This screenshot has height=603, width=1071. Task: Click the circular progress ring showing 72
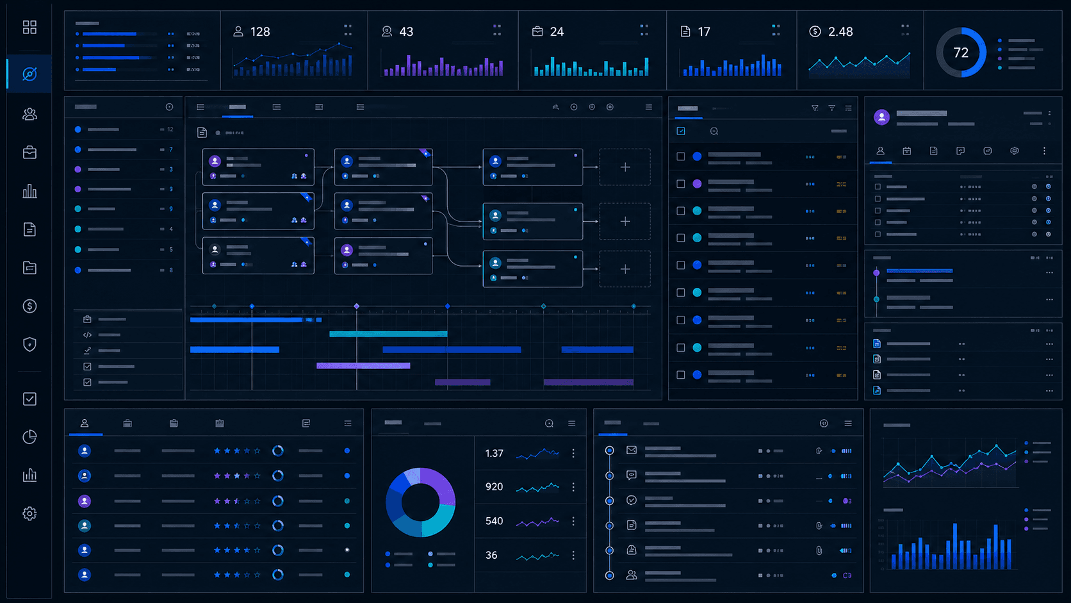click(961, 53)
